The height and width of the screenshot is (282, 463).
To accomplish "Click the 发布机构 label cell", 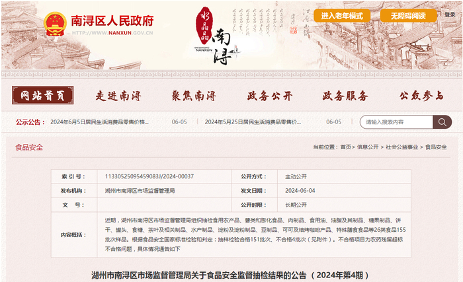I will pos(74,191).
